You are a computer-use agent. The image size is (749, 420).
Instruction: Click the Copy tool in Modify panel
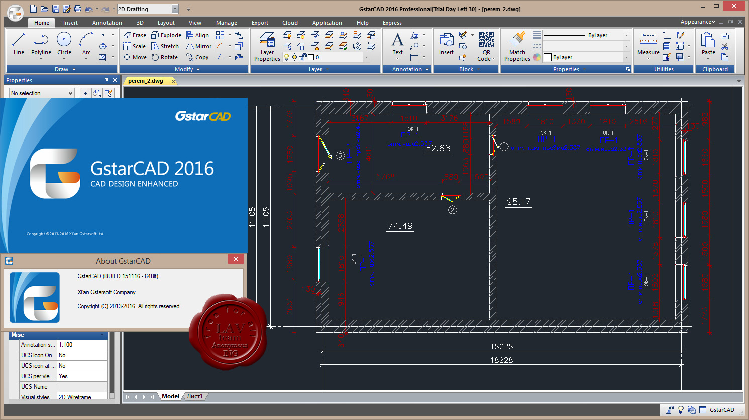tap(197, 57)
